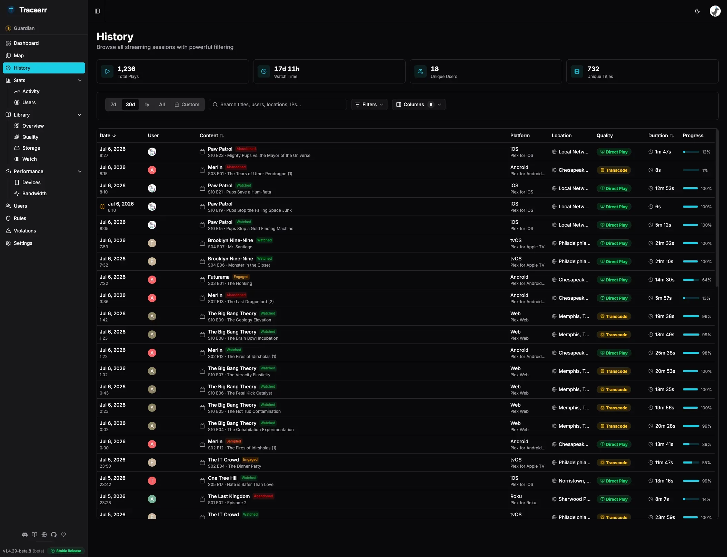727x557 pixels.
Task: Click clock icon beside 25m 38s duration
Action: pos(651,353)
